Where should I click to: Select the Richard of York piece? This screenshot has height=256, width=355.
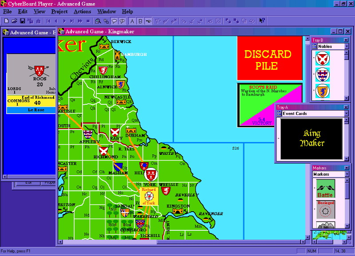149,196
